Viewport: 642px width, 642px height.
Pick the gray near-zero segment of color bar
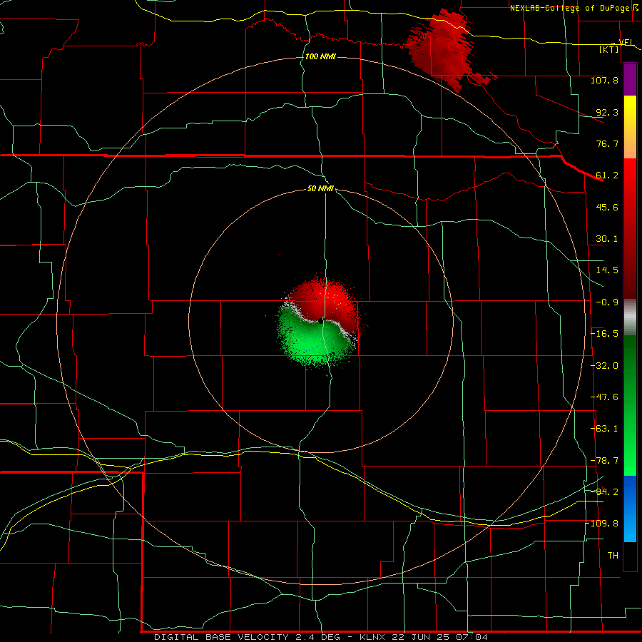click(630, 317)
